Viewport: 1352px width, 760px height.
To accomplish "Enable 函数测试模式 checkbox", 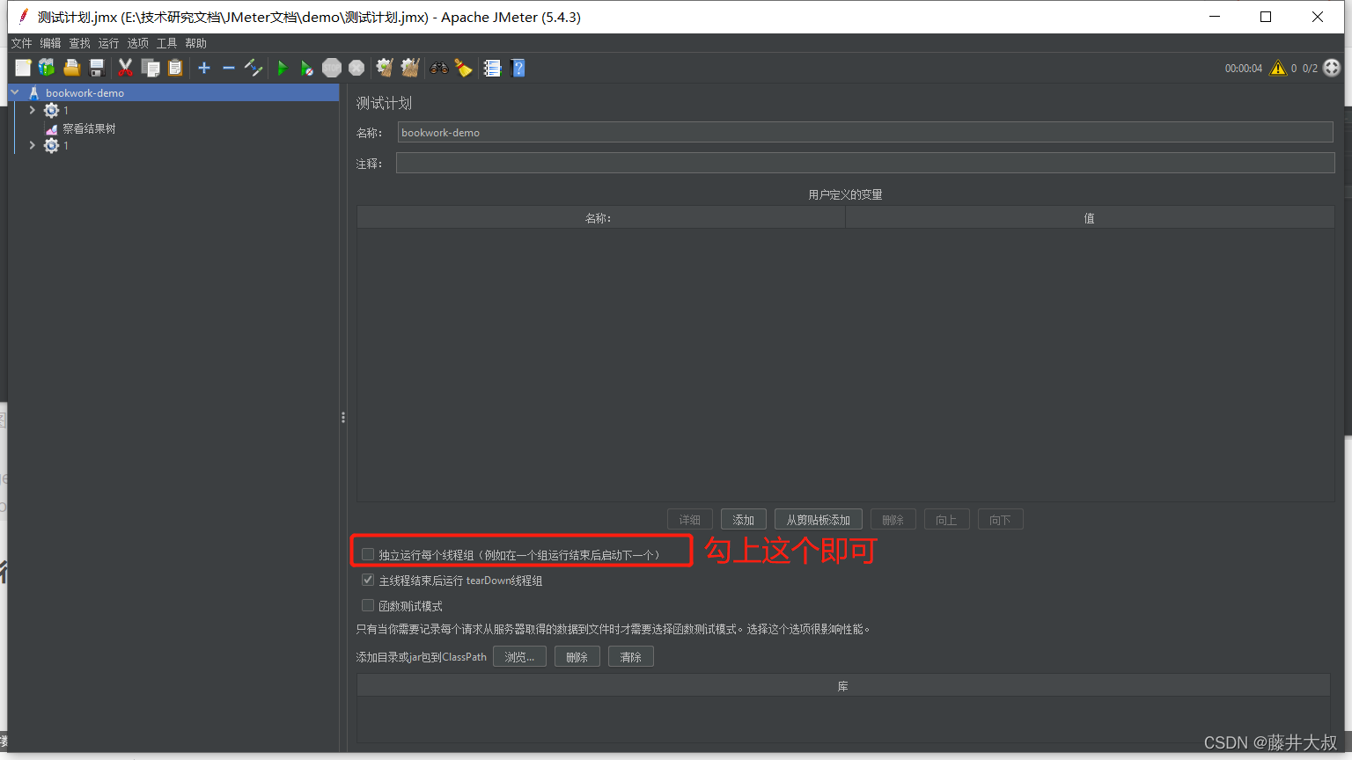I will tap(368, 605).
